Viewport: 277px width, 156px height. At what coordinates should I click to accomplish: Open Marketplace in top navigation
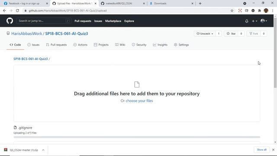[113, 21]
